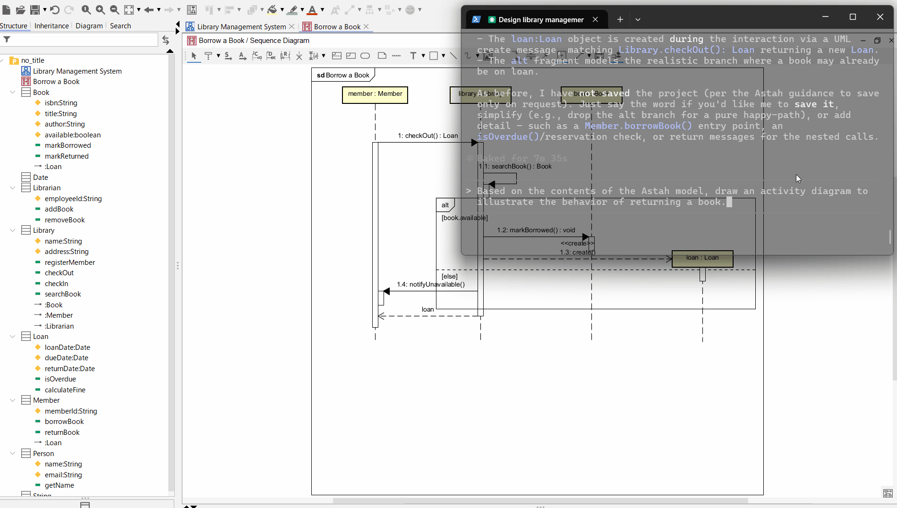
Task: Select the Reply Message tool
Action: coord(285,56)
